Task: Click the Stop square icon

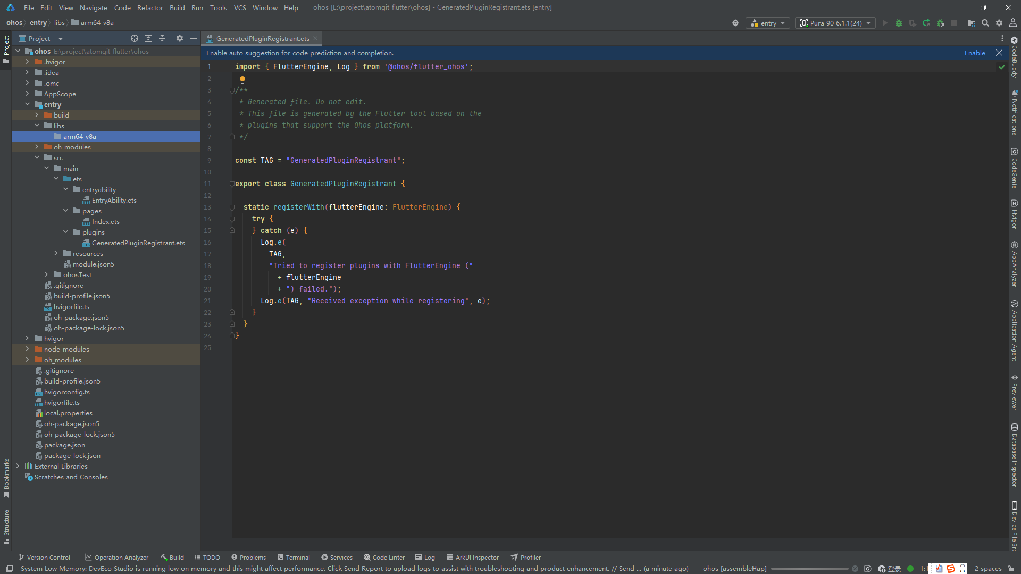Action: point(954,23)
